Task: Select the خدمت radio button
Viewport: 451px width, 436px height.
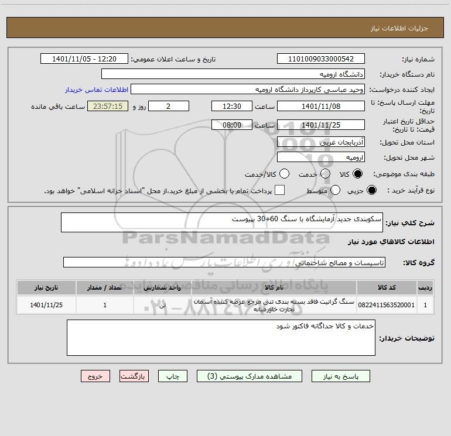Action: point(325,174)
